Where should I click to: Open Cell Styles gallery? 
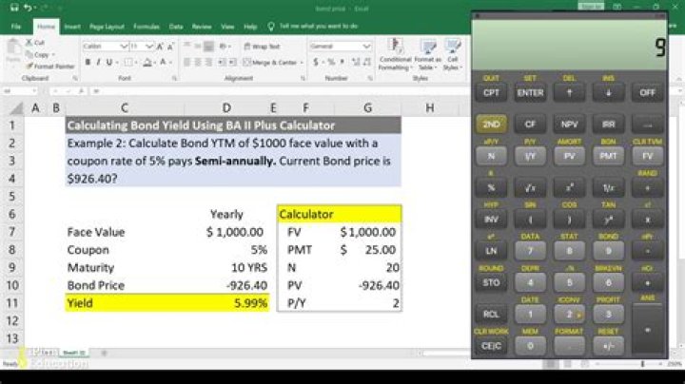click(452, 54)
